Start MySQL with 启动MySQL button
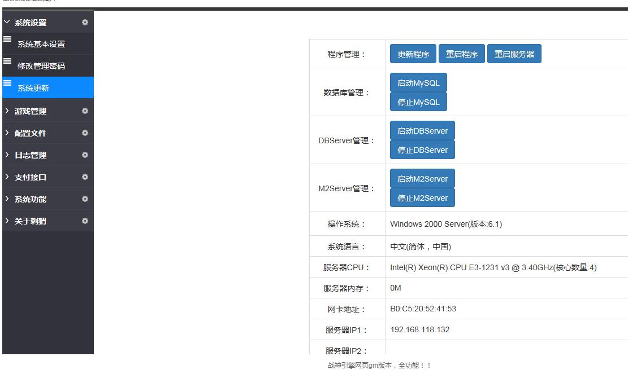 [x=418, y=83]
